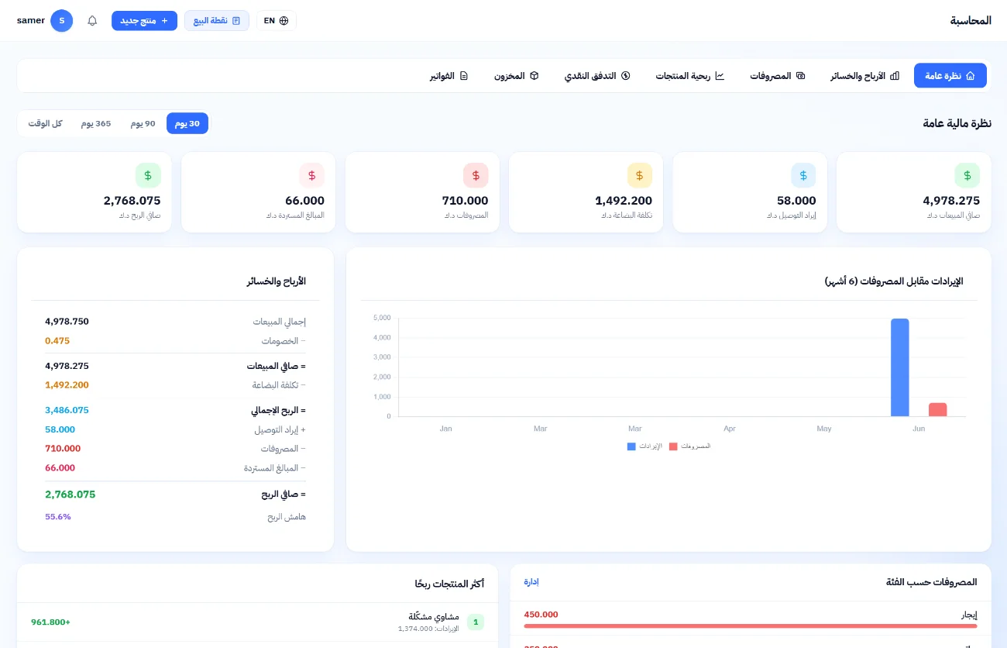Click the 58.000 delivery revenue card value
Image resolution: width=1007 pixels, height=648 pixels.
pyautogui.click(x=796, y=201)
